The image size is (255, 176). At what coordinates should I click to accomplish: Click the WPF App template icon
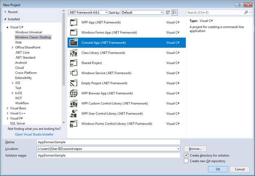[x=74, y=22]
